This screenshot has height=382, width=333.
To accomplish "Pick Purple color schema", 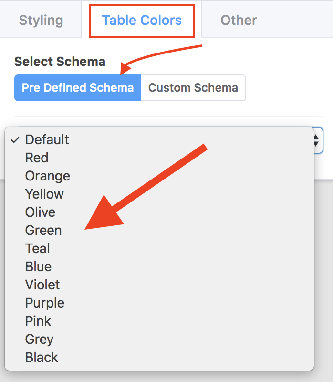I will tap(44, 303).
